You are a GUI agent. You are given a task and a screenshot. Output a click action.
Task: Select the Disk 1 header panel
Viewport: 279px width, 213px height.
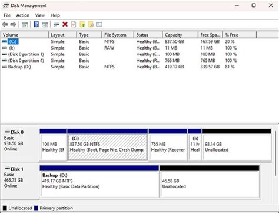20,181
